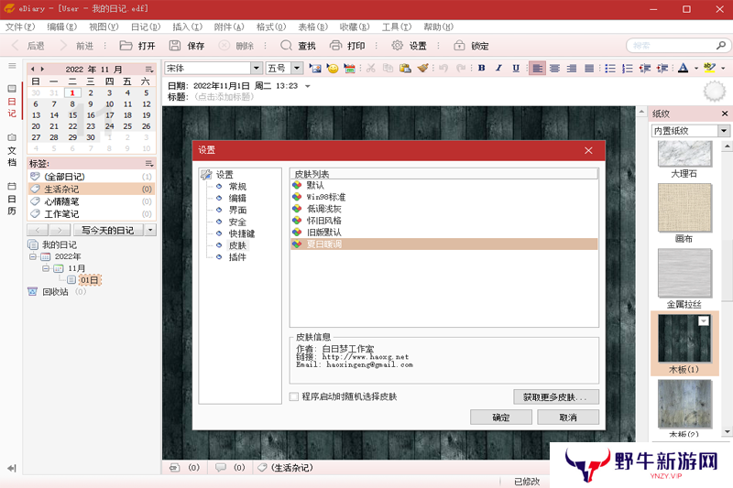
Task: Apply underline formatting
Action: pyautogui.click(x=516, y=68)
